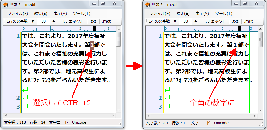Click line number 2 in right window
The height and width of the screenshot is (130, 267).
click(160, 98)
